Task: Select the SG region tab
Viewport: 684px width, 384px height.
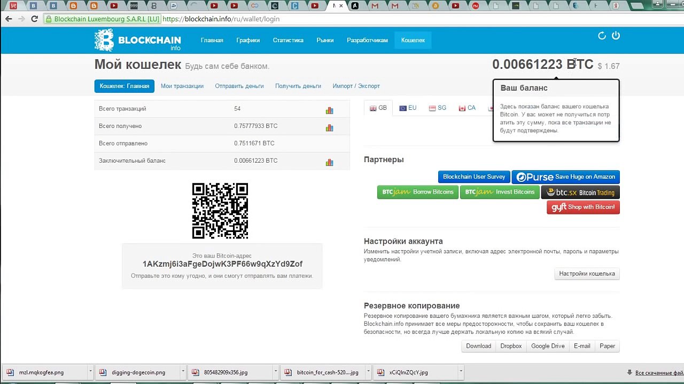Action: click(x=438, y=108)
